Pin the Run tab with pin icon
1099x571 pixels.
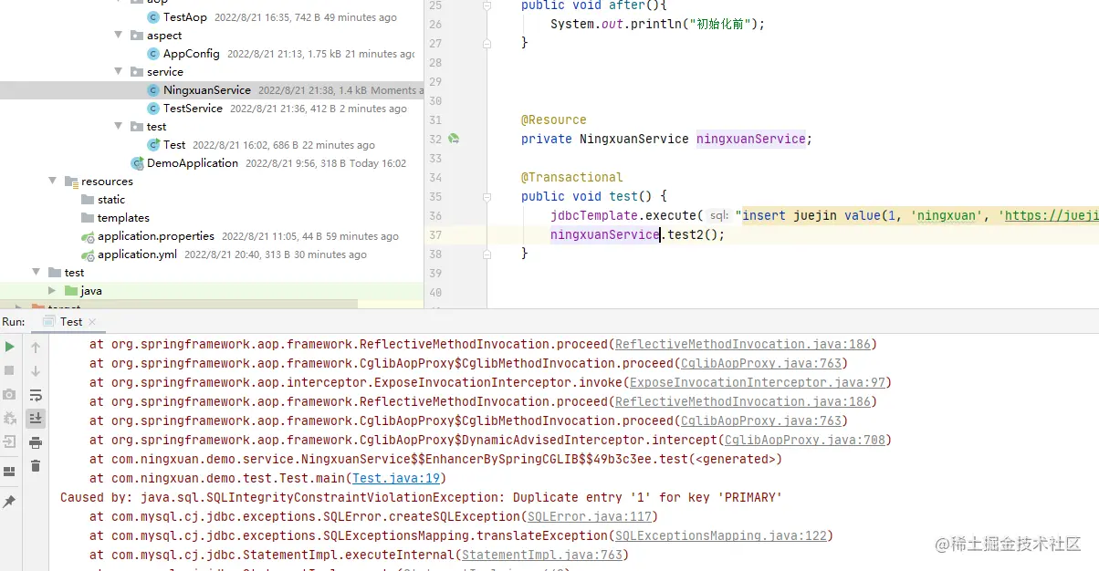point(9,502)
